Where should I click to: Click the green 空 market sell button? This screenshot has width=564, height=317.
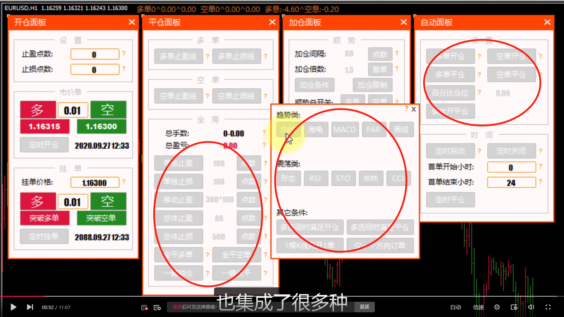(x=108, y=110)
